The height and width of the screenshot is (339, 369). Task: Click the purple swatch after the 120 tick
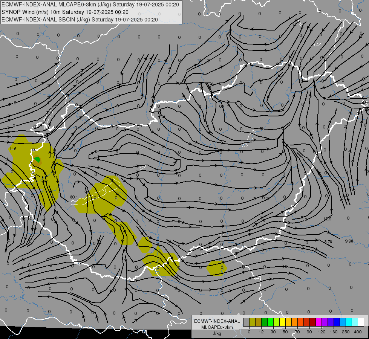[x=325, y=322]
